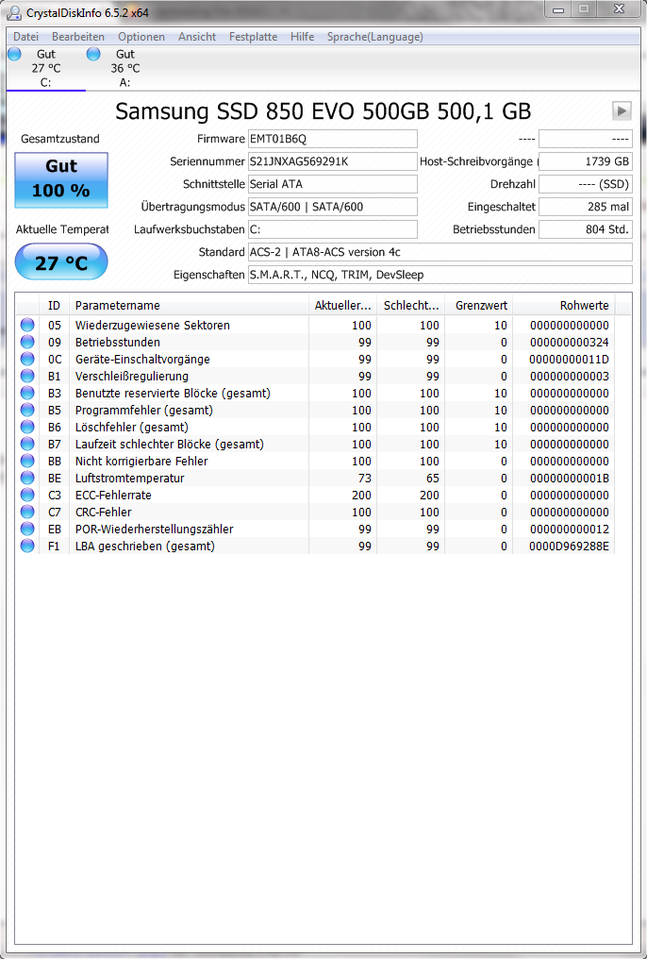Click the 27 °C temperature button
This screenshot has width=647, height=959.
[61, 261]
